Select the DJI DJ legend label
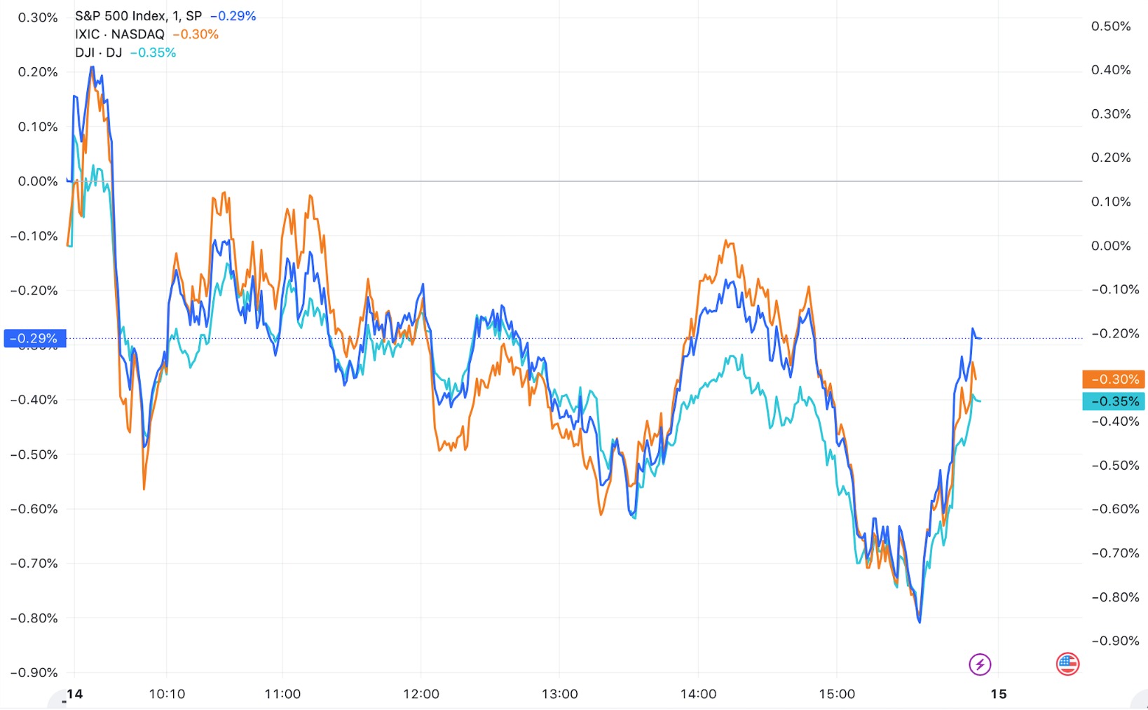This screenshot has height=710, width=1148. 99,53
